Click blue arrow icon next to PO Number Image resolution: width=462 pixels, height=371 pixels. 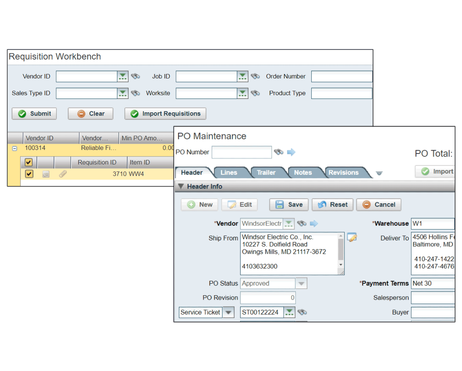pos(291,152)
